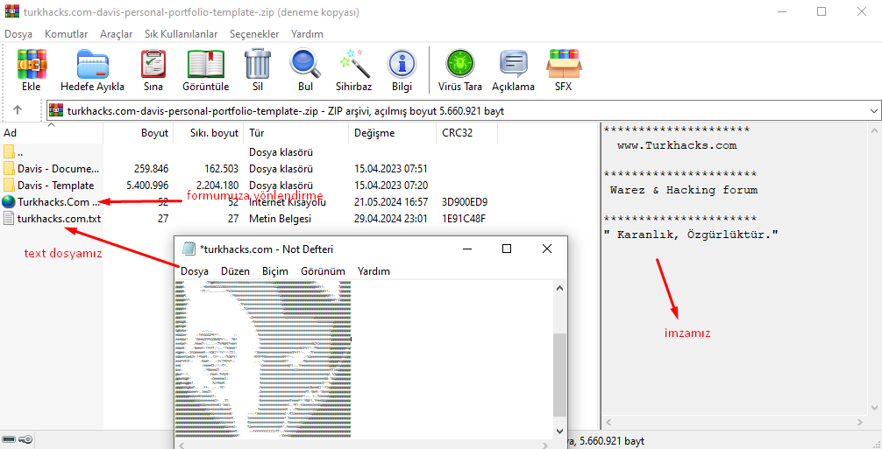The height and width of the screenshot is (449, 882).
Task: Click the Ekle (Add) toolbar icon
Action: coord(32,63)
